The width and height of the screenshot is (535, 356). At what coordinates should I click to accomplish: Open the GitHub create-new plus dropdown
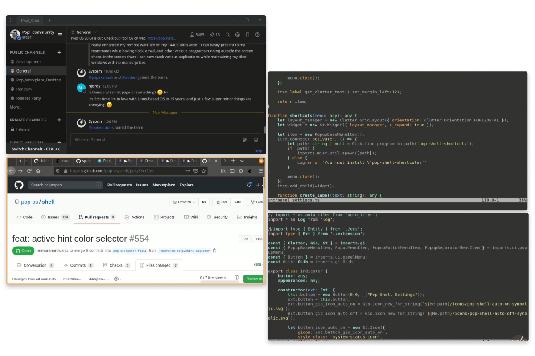tap(259, 185)
